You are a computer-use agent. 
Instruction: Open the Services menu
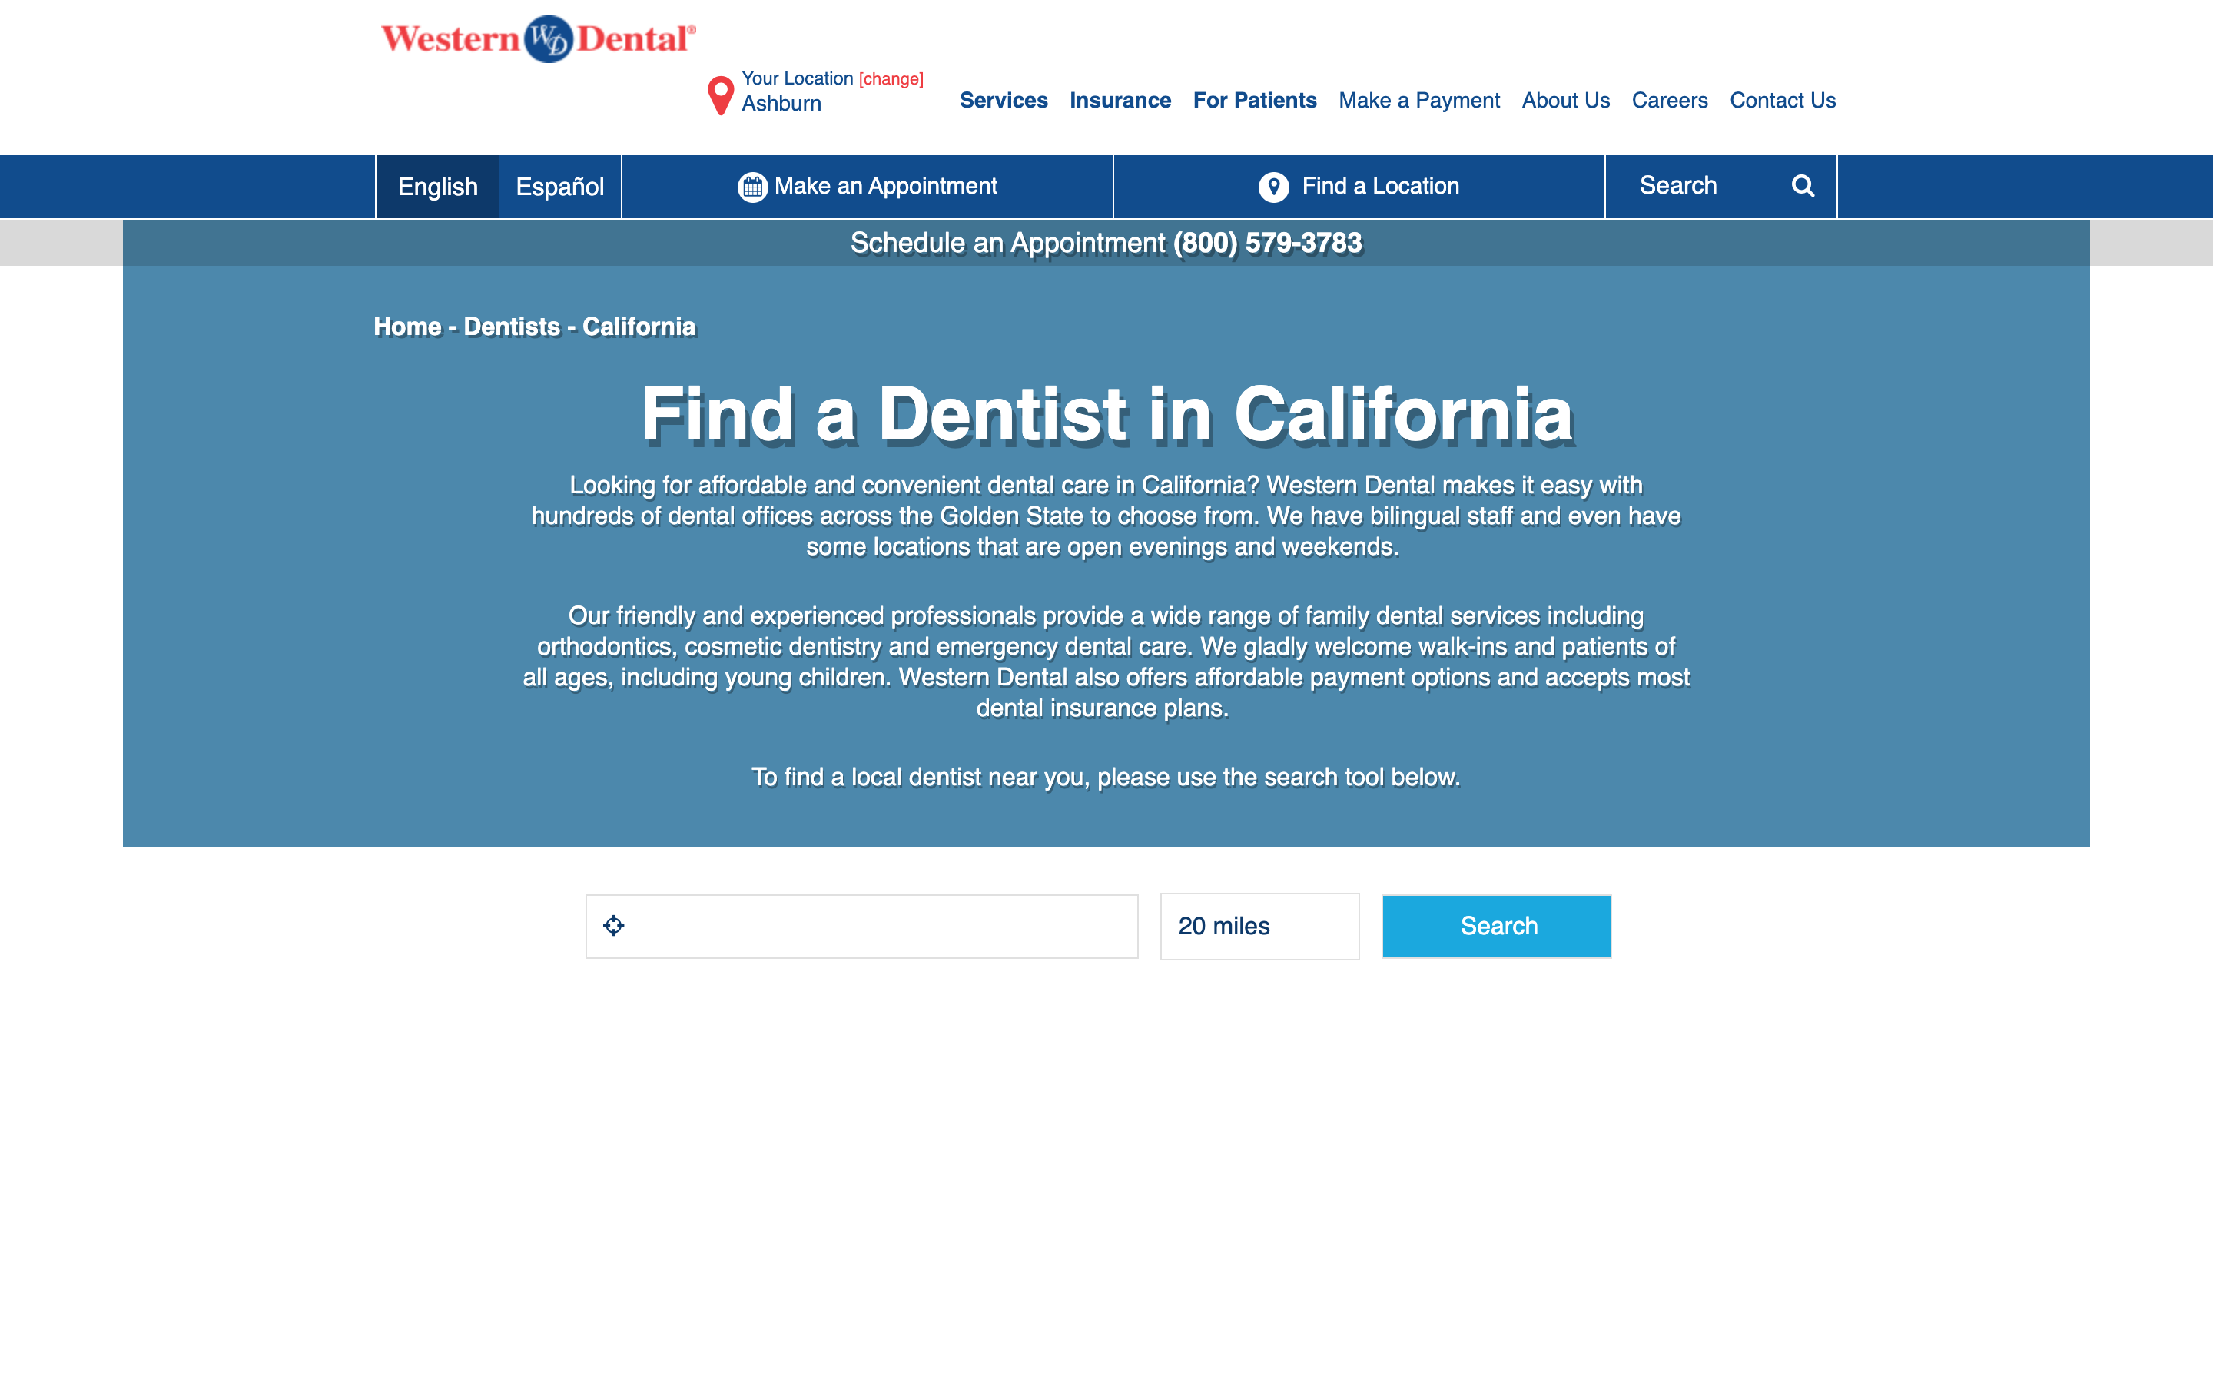(x=1004, y=101)
